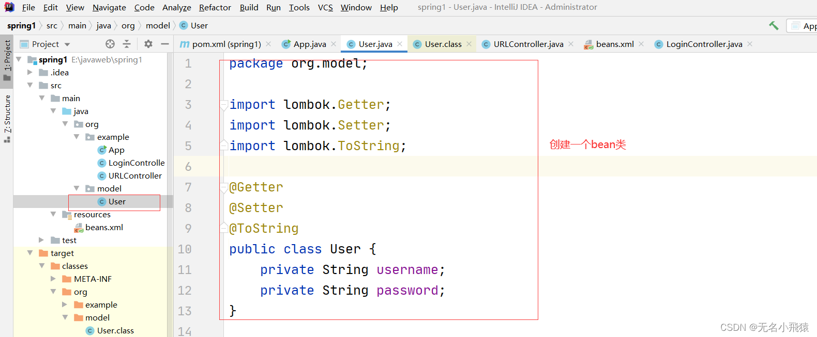
Task: Expand the META-INF folder
Action: click(54, 279)
